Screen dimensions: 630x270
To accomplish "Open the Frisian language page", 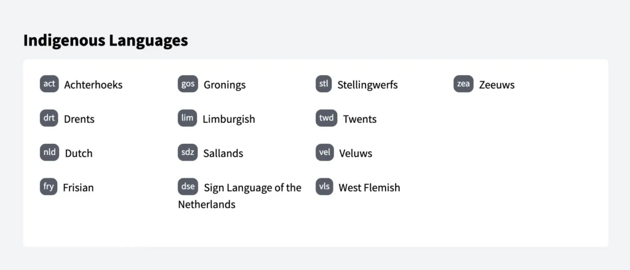I will pyautogui.click(x=78, y=188).
